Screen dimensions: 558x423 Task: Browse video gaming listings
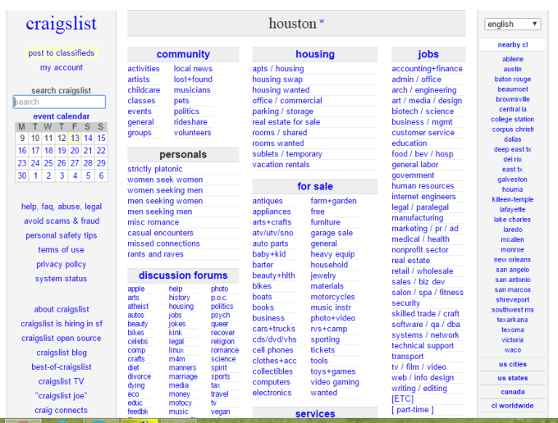click(335, 382)
